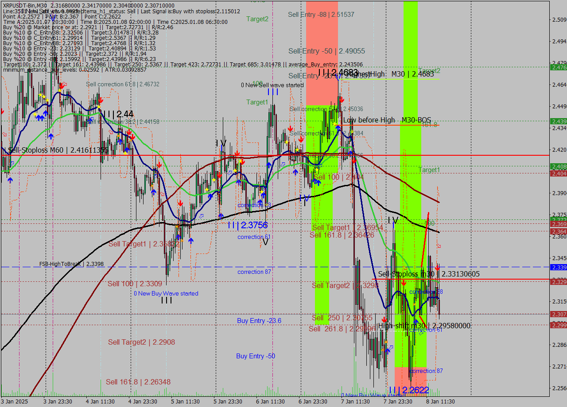Click 'Sell-Stoploss M60 | 2.41611398' label

coord(58,150)
